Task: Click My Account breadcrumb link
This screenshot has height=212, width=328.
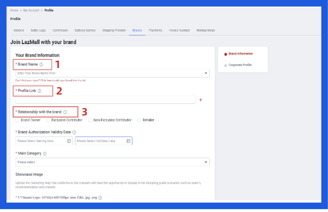Action: coord(31,10)
